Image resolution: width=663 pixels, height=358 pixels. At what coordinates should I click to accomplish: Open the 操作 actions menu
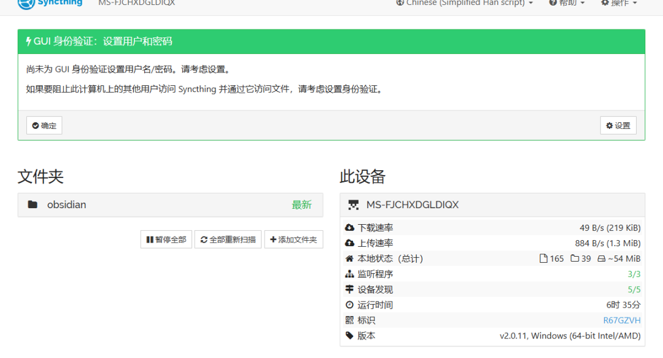tap(619, 4)
